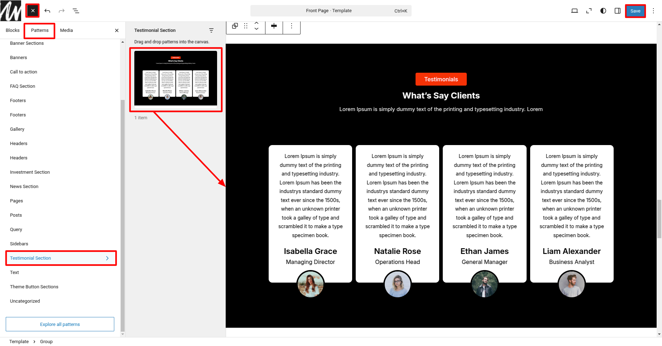Open block options three-dots menu
This screenshot has width=662, height=346.
tap(292, 26)
